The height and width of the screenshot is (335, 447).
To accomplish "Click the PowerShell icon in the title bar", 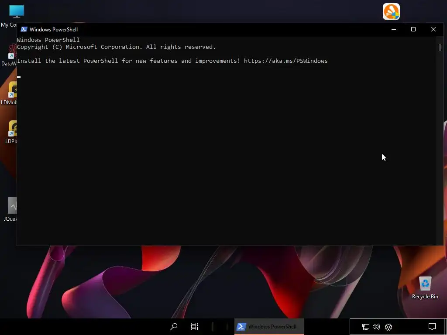I will (x=24, y=29).
